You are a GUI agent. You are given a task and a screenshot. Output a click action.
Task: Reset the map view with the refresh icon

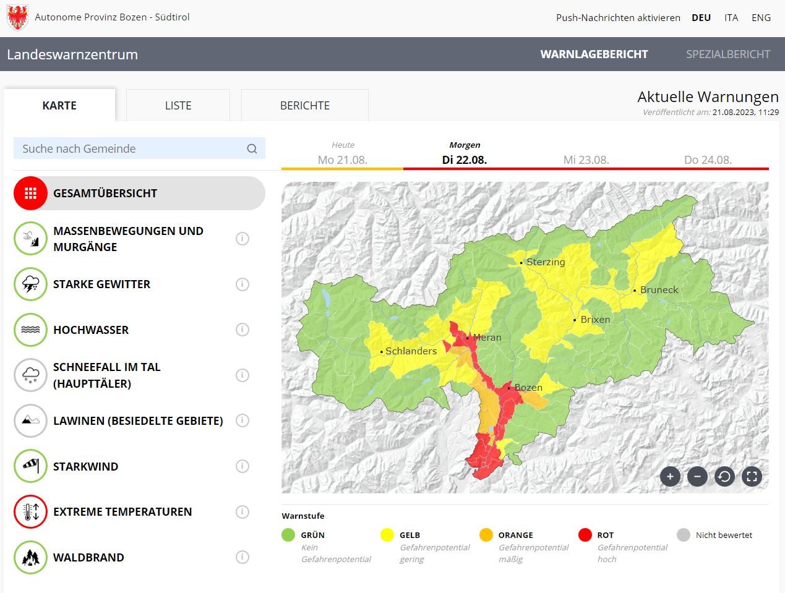click(x=724, y=476)
